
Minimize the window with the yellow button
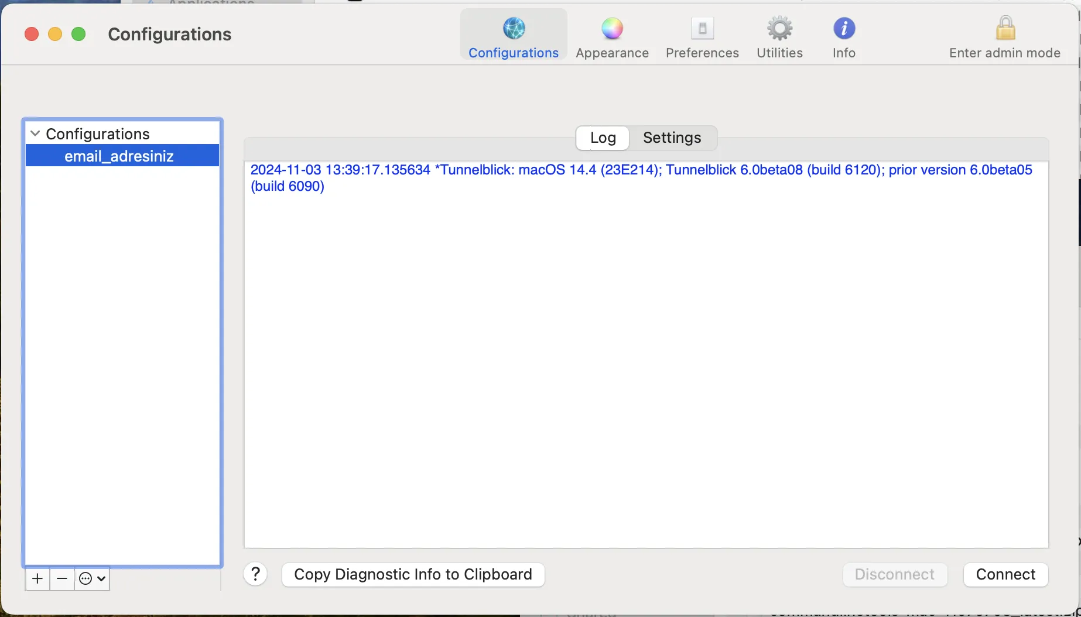pyautogui.click(x=55, y=34)
